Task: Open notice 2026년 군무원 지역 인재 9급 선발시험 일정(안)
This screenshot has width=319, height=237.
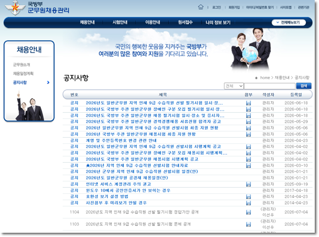Action: [x=142, y=172]
